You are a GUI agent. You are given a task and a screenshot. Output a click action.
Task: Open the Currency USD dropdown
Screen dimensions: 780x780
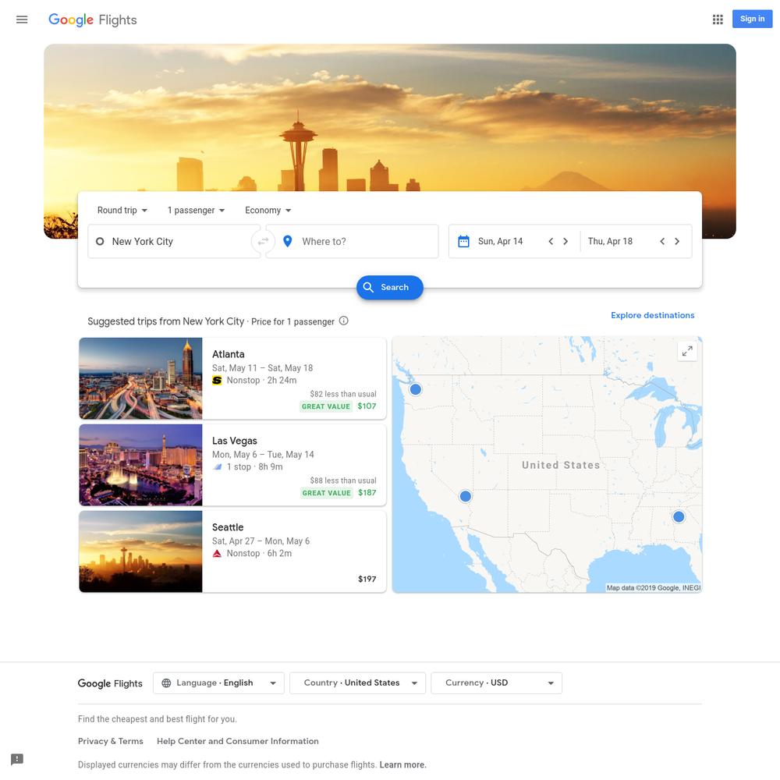(496, 683)
